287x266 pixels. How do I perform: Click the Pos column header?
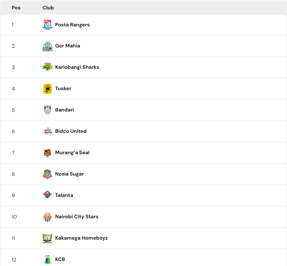16,8
